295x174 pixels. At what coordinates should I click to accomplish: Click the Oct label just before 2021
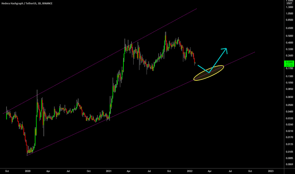pos(89,171)
